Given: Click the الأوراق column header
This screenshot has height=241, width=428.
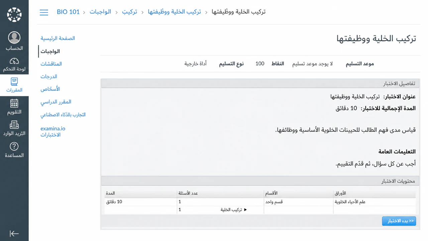Looking at the screenshot, I should pyautogui.click(x=374, y=193).
